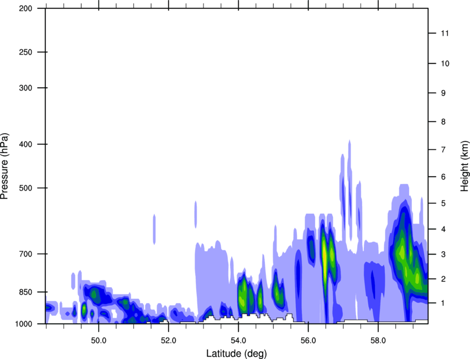Click the 58.0 latitude tick label
This screenshot has height=359, width=470.
[x=378, y=341]
